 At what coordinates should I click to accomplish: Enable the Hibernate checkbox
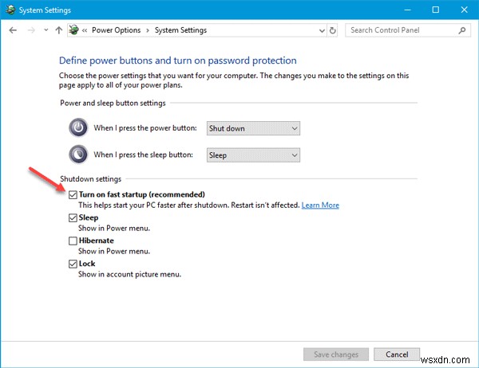point(73,241)
